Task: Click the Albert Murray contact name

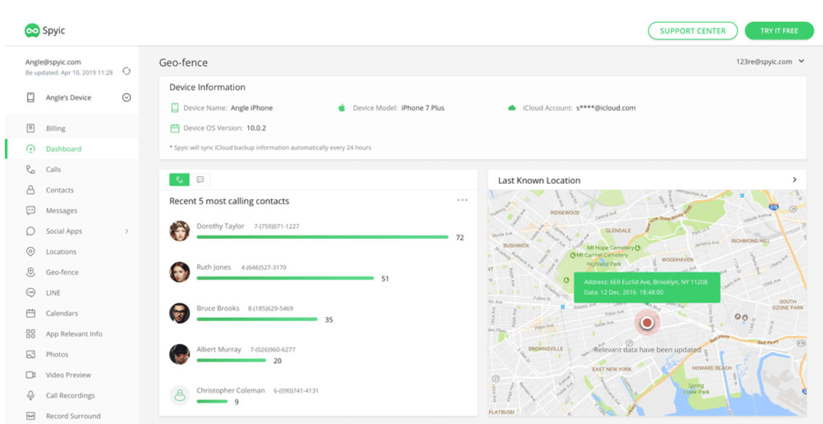Action: point(218,349)
